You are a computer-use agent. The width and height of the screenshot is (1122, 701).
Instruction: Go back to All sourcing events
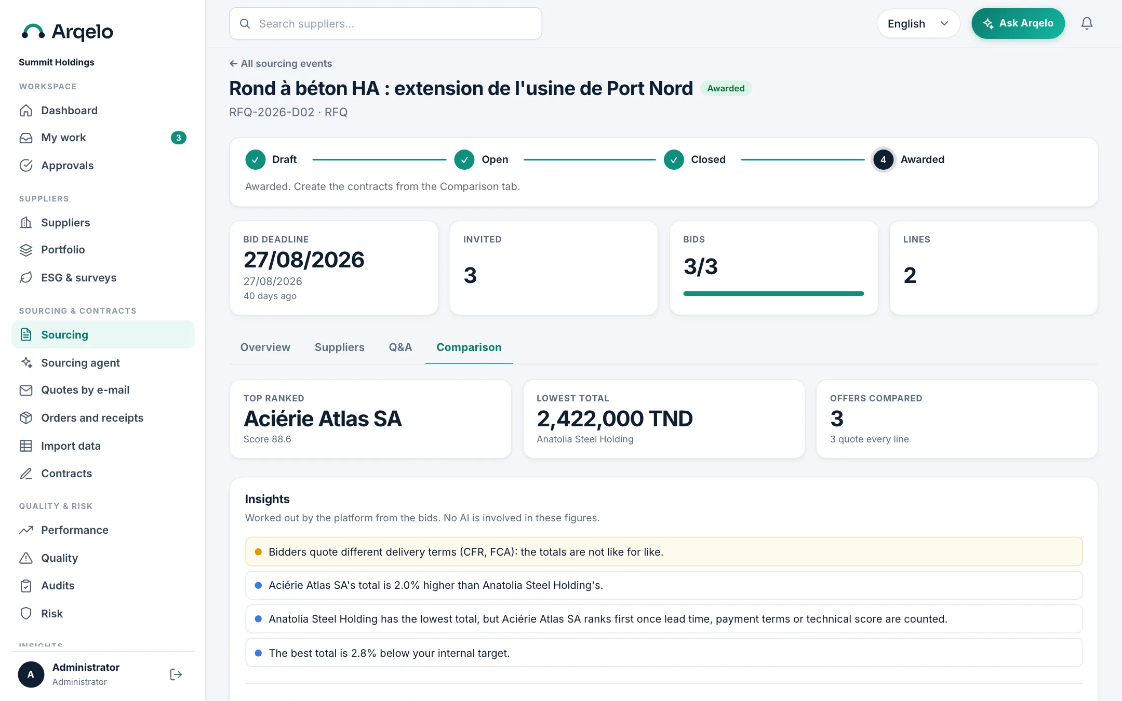pos(280,63)
